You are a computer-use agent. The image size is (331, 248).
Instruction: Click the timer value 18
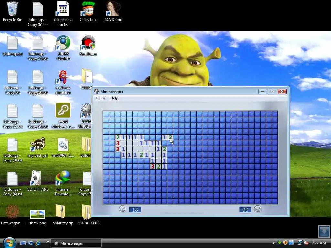click(135, 210)
